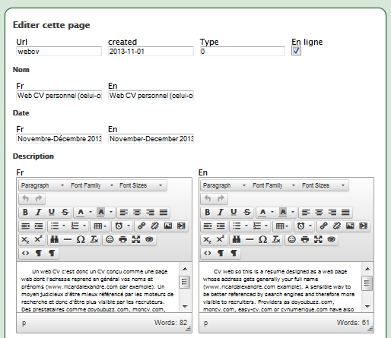Clear formatting in the Fr editor
This screenshot has height=338, width=391.
[x=94, y=239]
